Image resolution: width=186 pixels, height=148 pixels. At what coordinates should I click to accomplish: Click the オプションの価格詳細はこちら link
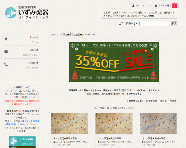22,123
